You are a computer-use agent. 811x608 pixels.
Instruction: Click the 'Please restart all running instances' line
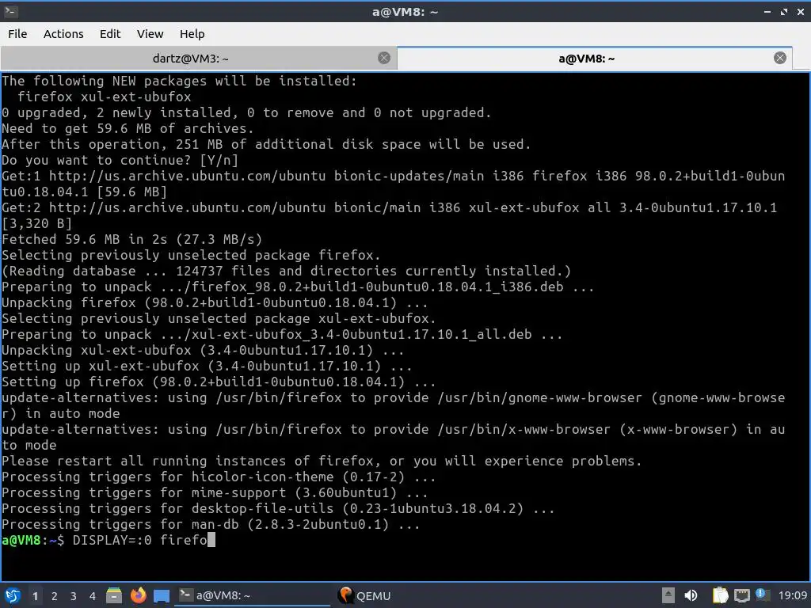pyautogui.click(x=322, y=462)
